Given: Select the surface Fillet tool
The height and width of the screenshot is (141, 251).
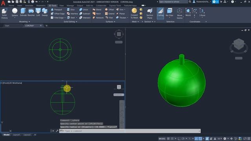Looking at the screenshot, I should tap(109, 18).
